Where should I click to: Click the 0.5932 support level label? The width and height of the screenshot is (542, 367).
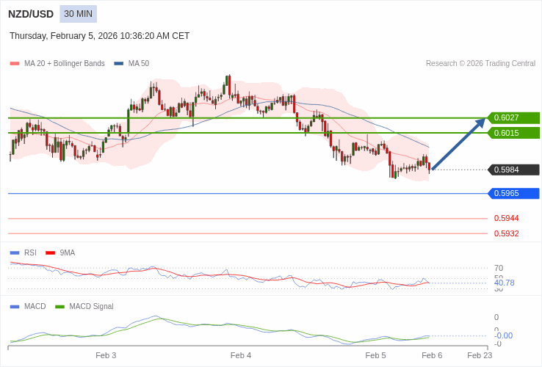coord(506,233)
